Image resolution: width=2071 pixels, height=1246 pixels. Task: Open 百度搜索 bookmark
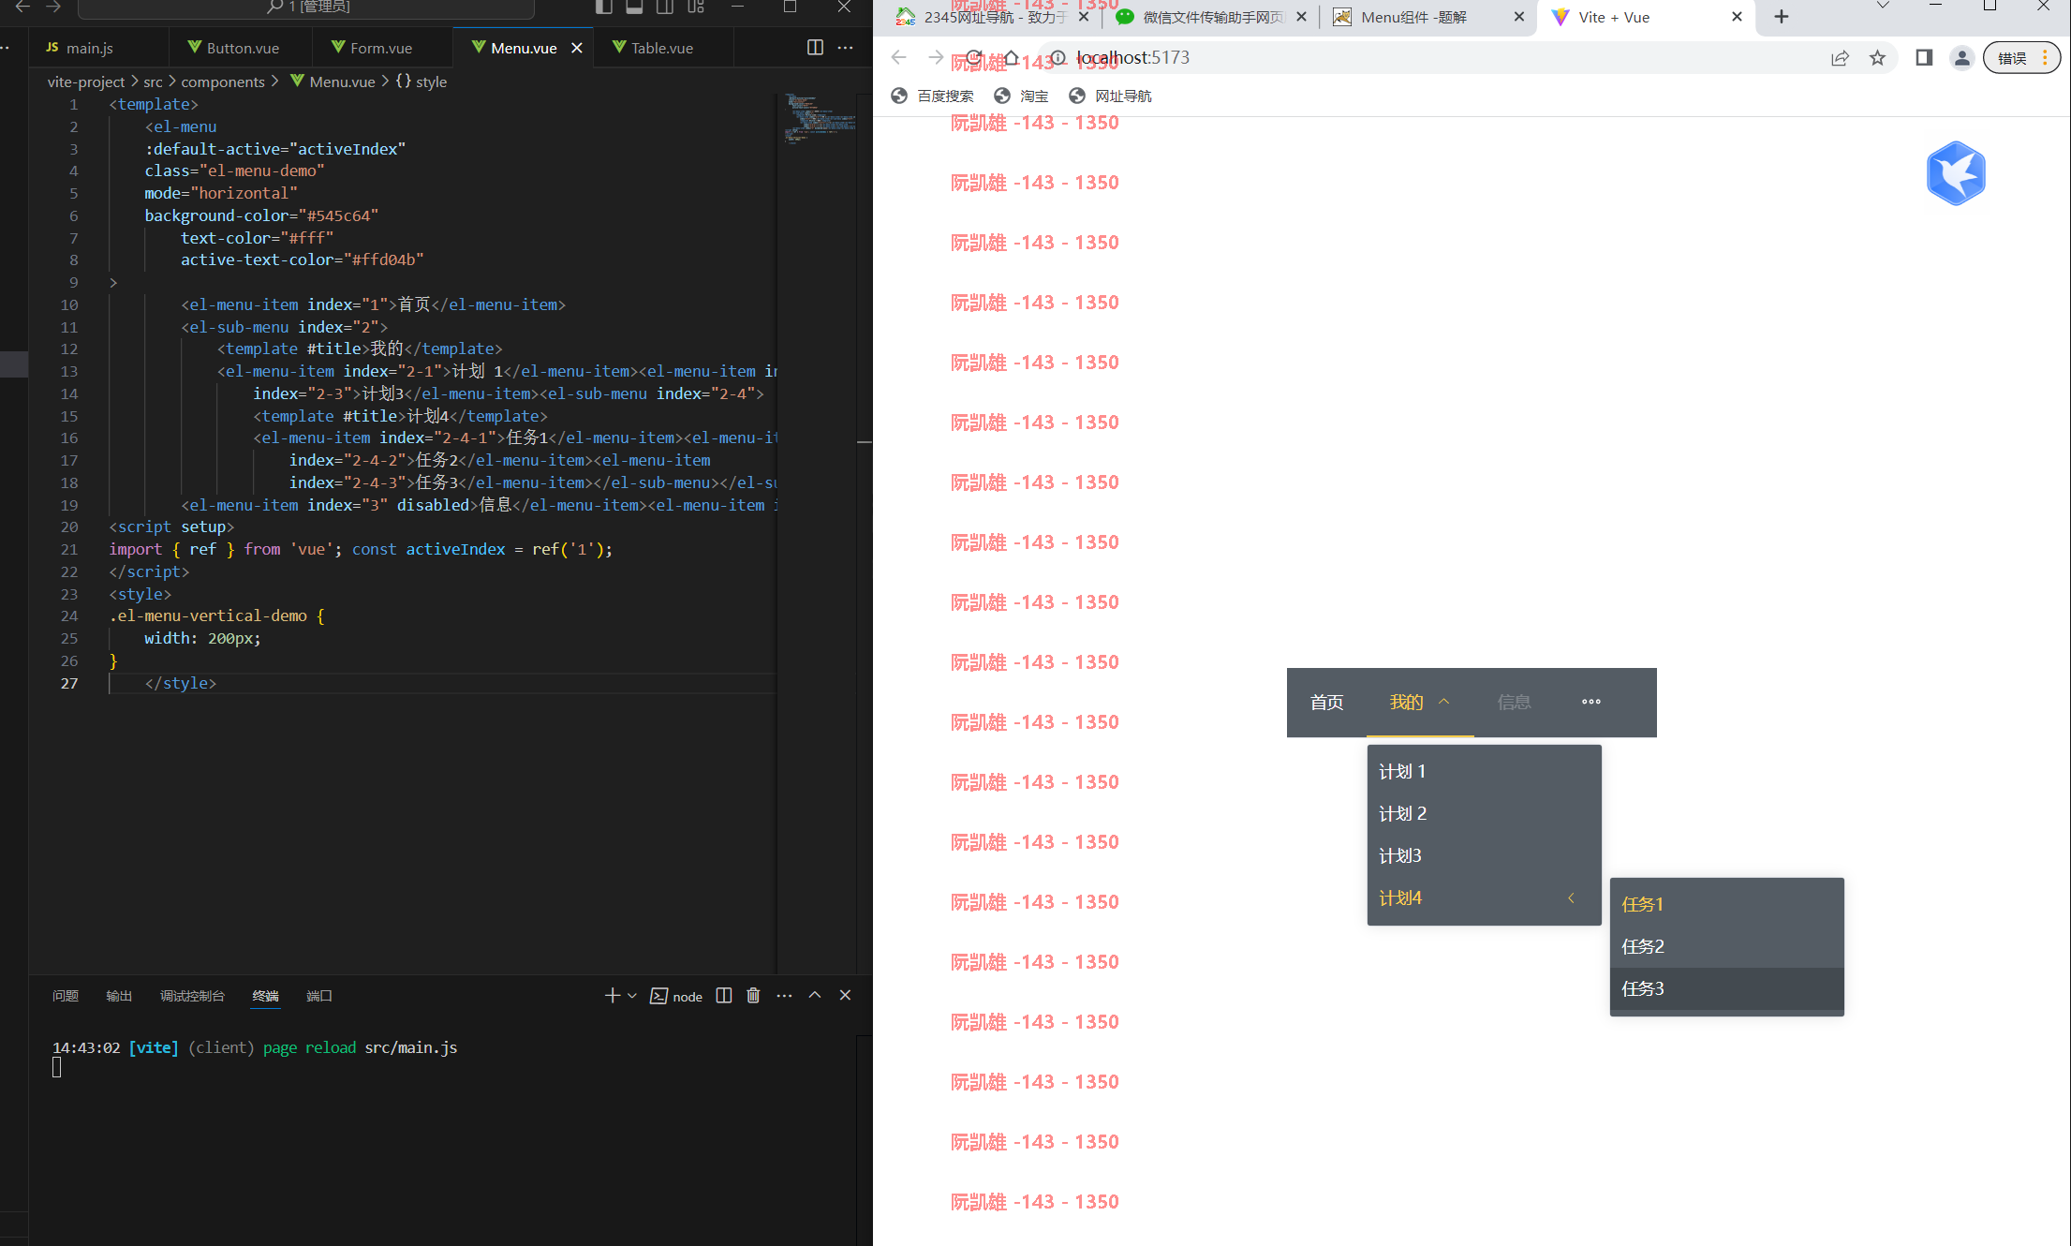[932, 96]
